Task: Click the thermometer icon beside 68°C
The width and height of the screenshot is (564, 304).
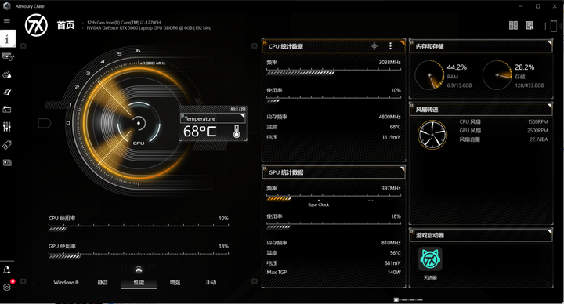Action: tap(237, 132)
